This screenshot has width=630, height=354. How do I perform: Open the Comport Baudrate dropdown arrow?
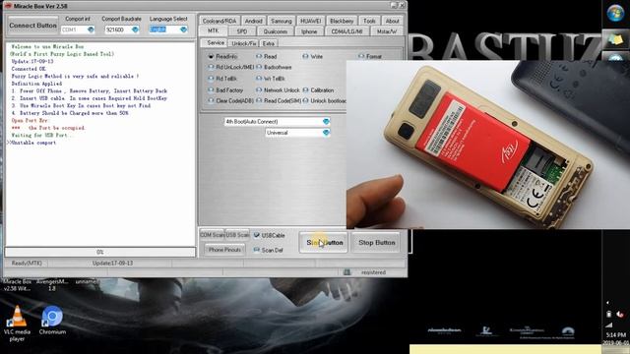coord(135,29)
